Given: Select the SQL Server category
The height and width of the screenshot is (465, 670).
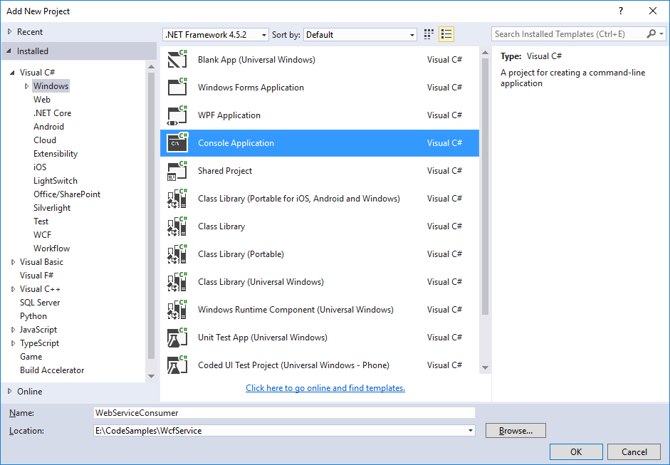Looking at the screenshot, I should [x=40, y=303].
